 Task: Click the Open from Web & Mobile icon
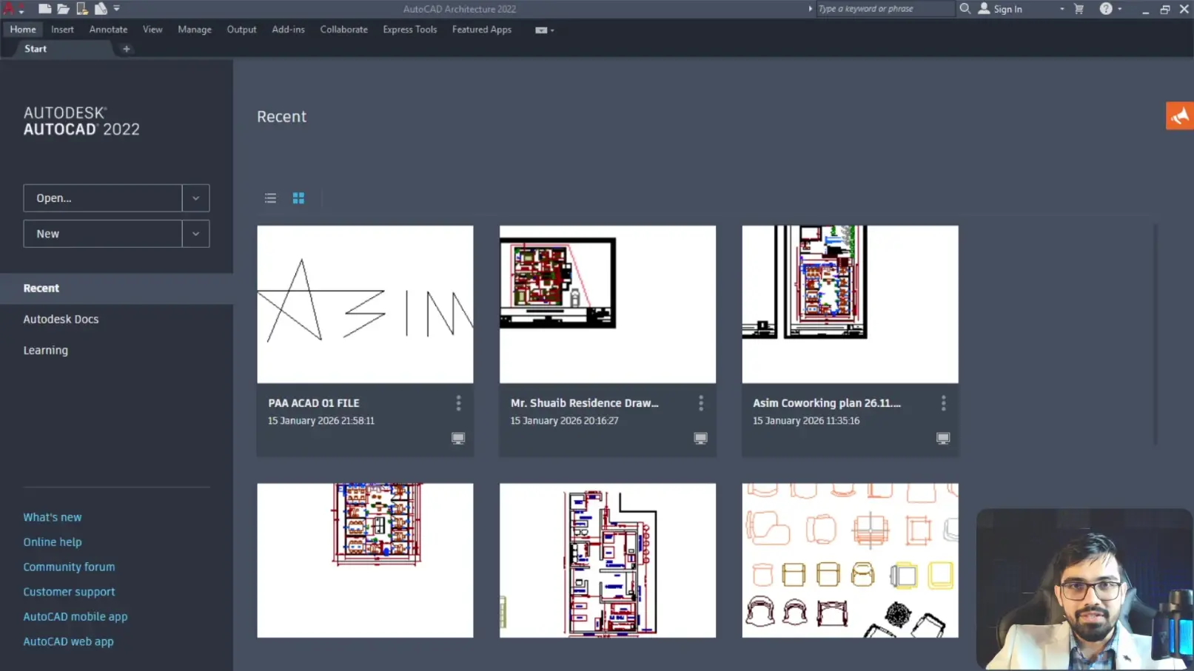82,9
